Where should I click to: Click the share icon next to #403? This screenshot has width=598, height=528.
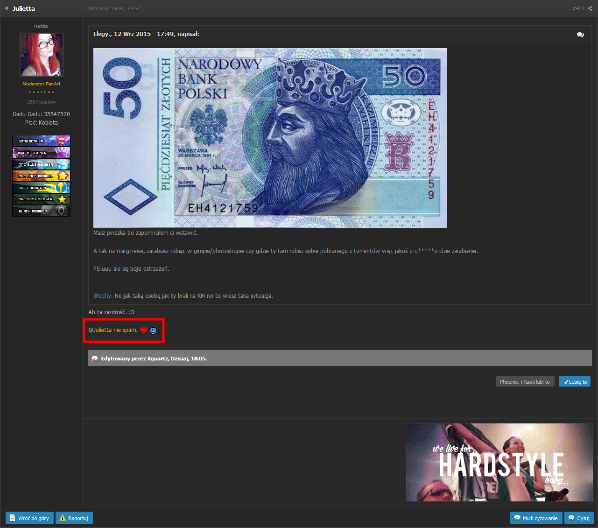590,8
